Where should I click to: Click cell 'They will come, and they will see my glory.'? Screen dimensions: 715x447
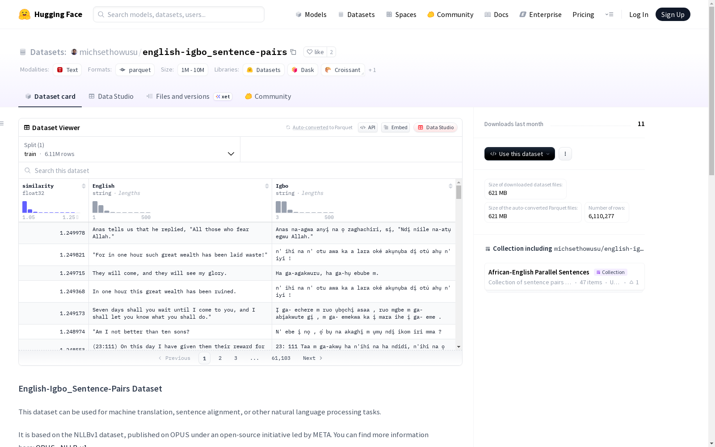pos(180,273)
